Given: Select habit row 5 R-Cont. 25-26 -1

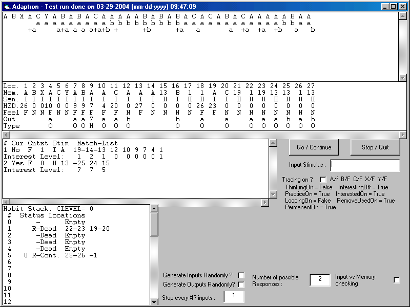Looking at the screenshot, I should point(52,255).
